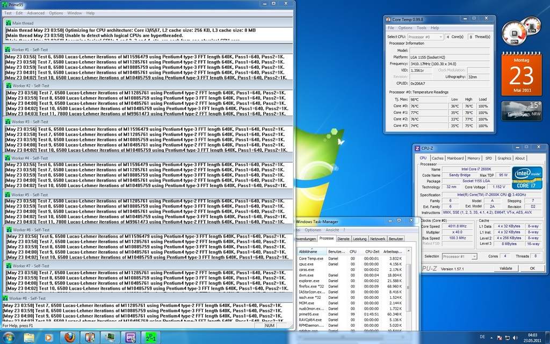Click the Worker #7 Self-Test window icon
Image resolution: width=550 pixels, height=344 pixels.
tap(9, 266)
